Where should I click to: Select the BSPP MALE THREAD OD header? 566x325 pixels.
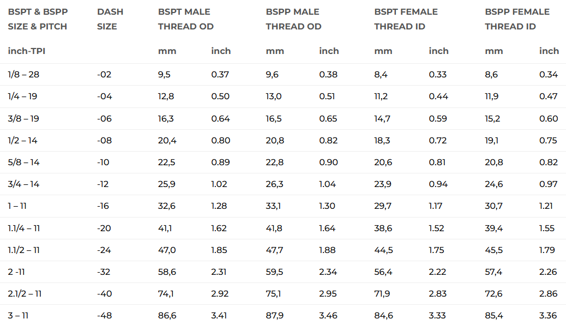[x=293, y=19]
